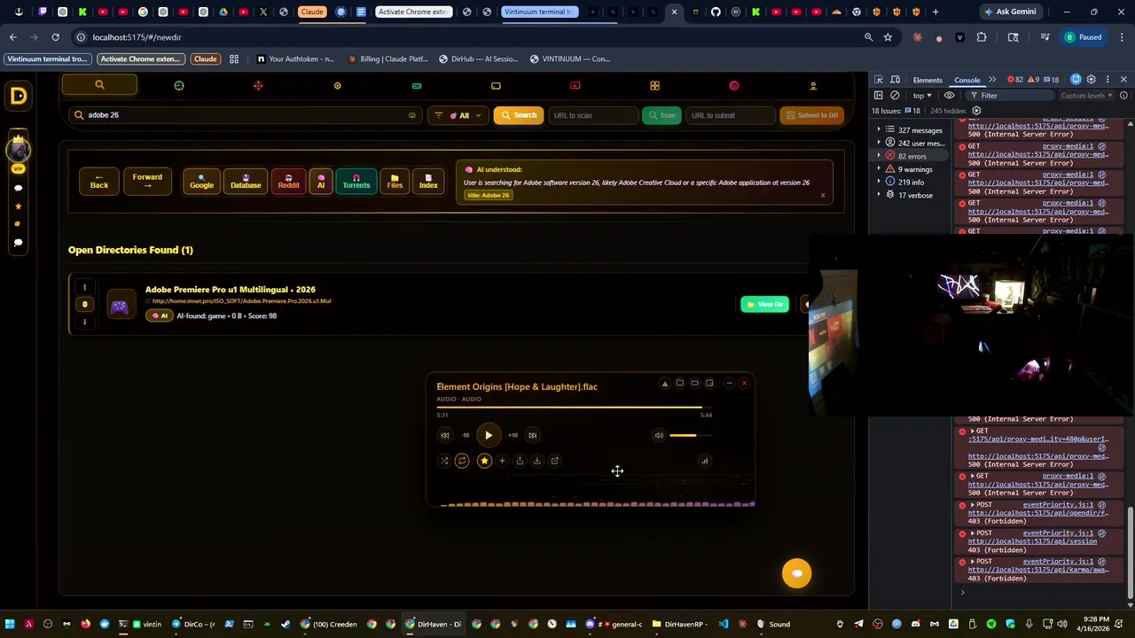Screen dimensions: 1135x638
Task: Select the Reddit search source
Action: (288, 181)
